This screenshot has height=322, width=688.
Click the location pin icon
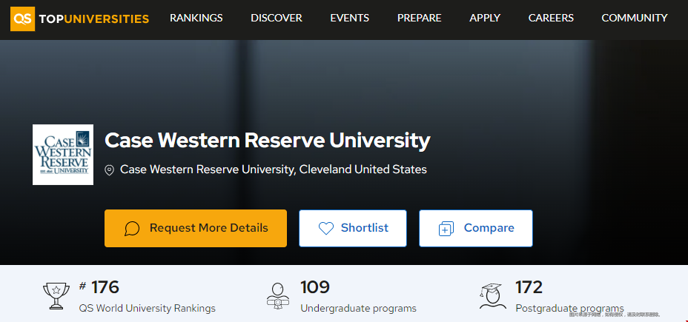point(109,170)
